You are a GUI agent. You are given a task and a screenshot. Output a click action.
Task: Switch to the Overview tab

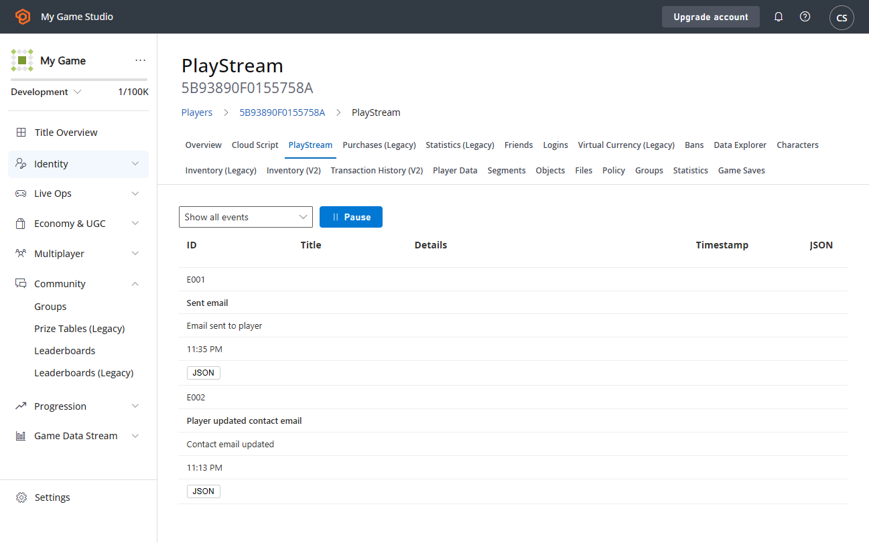click(x=204, y=145)
